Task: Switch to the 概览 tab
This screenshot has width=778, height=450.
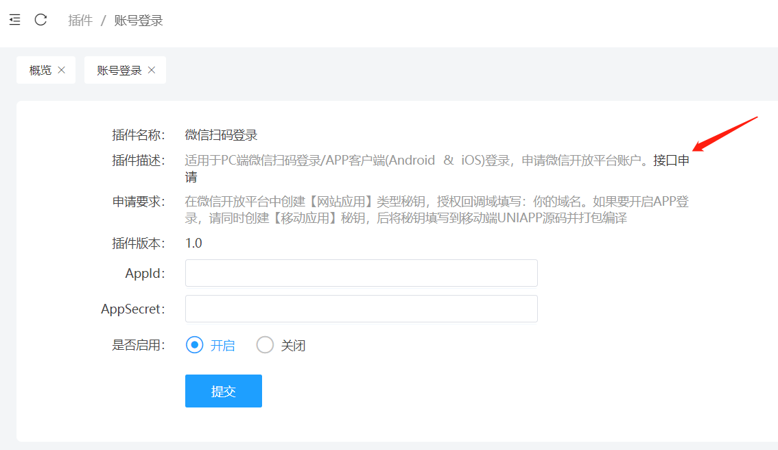Action: click(x=40, y=71)
